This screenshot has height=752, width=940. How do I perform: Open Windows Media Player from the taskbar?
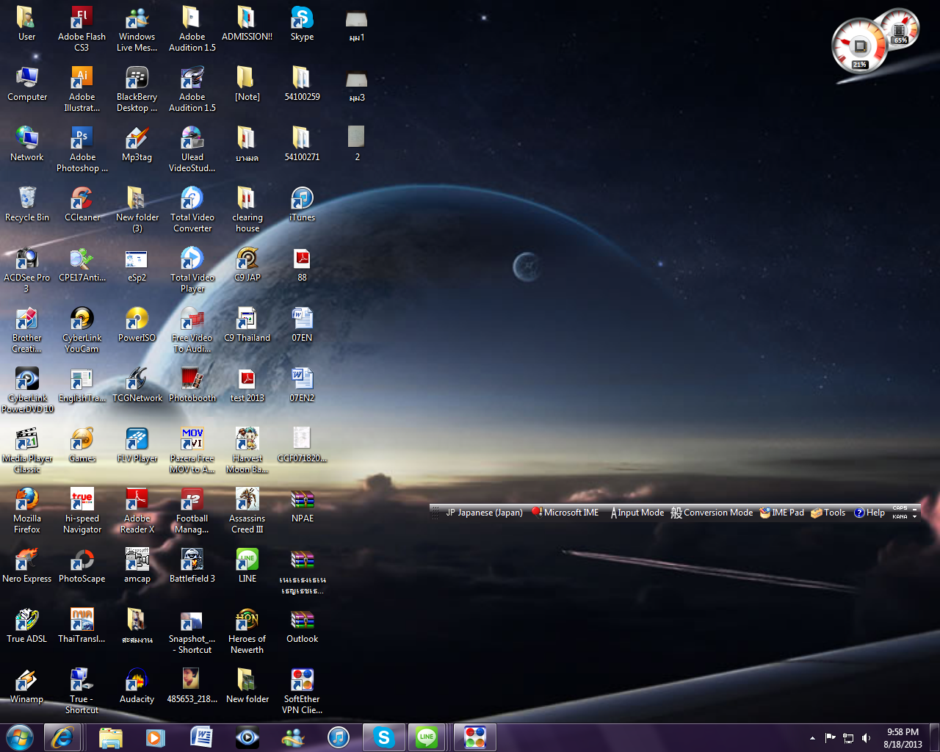coord(155,737)
